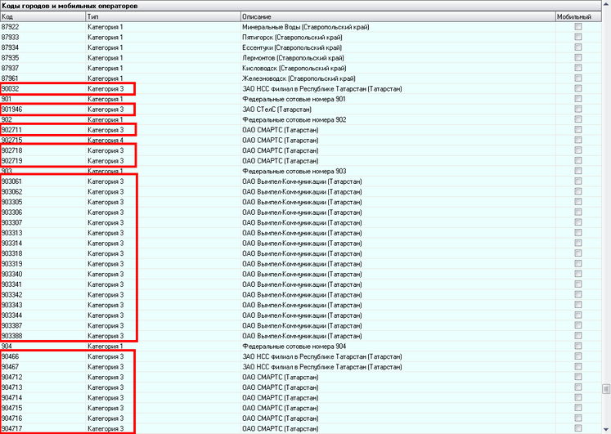611x434 pixels.
Task: Click ОАО СМАРТС description in row 902711
Action: click(x=281, y=130)
